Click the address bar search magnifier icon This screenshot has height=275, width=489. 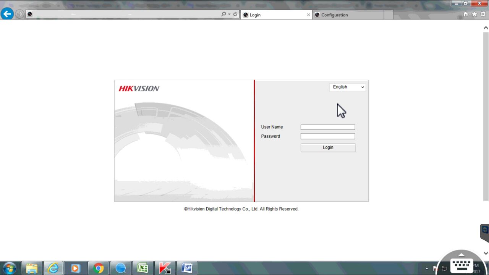coord(223,14)
